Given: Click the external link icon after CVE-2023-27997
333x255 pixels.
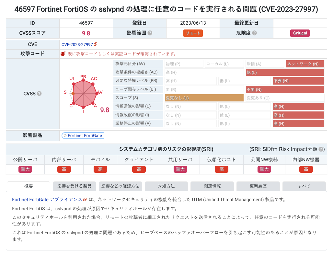Looking at the screenshot, I should [96, 44].
